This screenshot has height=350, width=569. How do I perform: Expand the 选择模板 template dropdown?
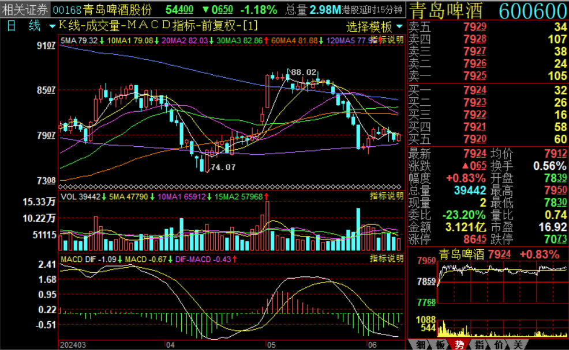click(x=375, y=26)
